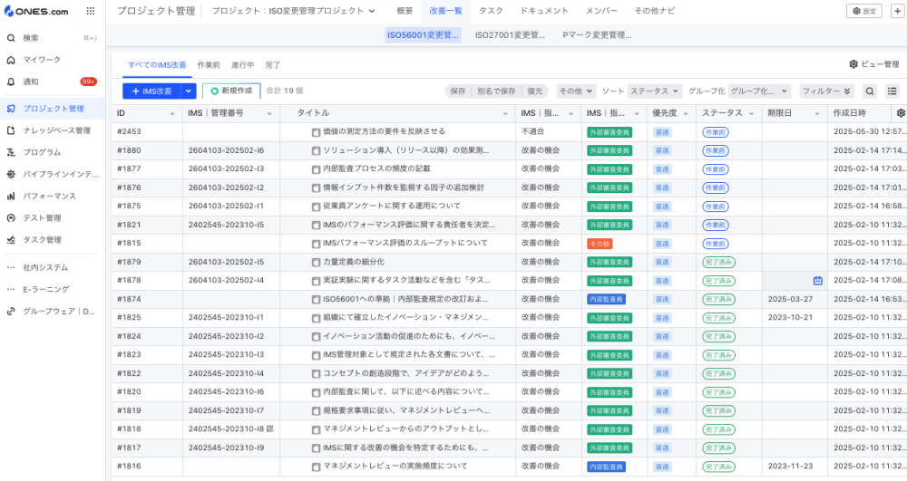Open ビュー管理 view management
907x481 pixels.
(874, 64)
